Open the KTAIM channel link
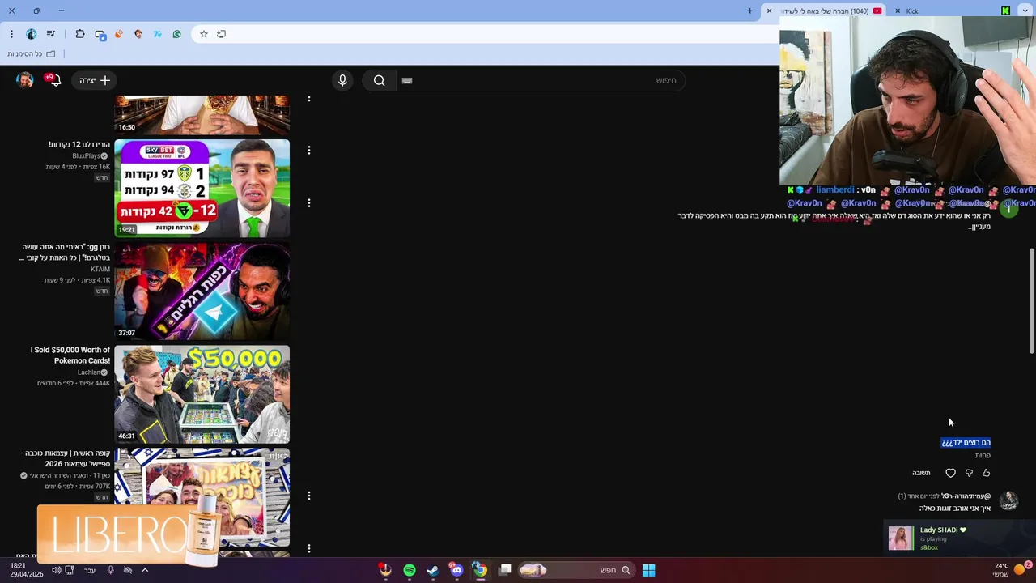The width and height of the screenshot is (1036, 583). tap(100, 269)
